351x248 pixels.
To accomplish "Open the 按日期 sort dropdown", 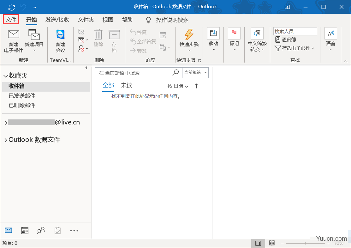I will [x=178, y=86].
